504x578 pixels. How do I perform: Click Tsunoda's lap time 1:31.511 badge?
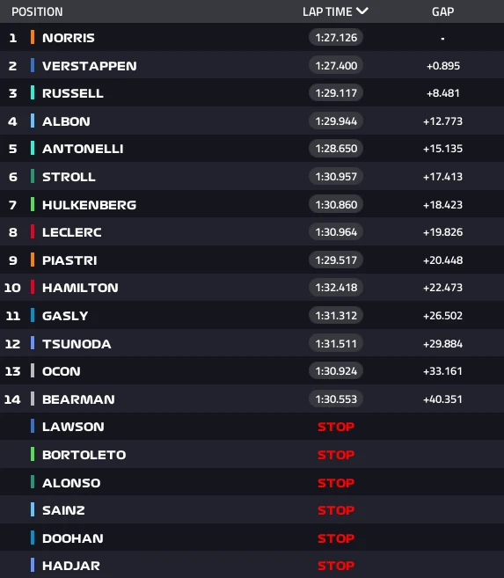click(x=336, y=344)
